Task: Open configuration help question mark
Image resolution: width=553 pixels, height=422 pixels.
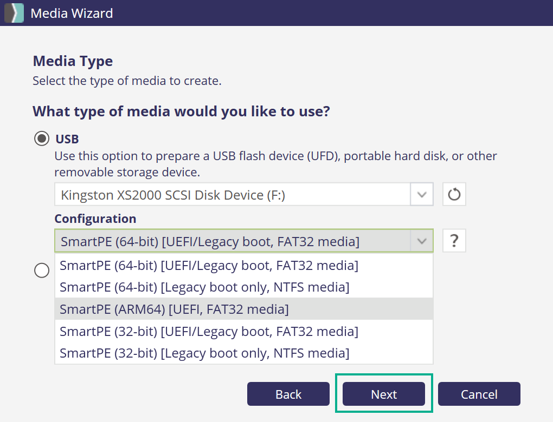Action: pyautogui.click(x=454, y=241)
